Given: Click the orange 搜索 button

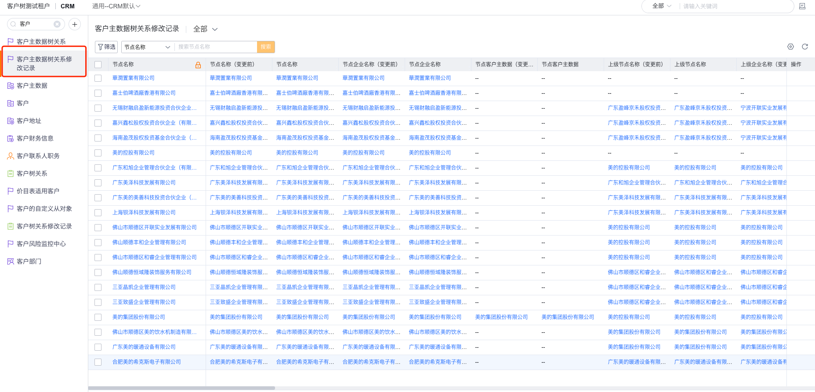Looking at the screenshot, I should (x=266, y=47).
